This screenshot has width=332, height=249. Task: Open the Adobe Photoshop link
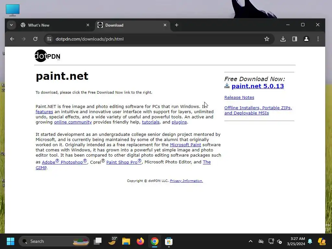click(65, 162)
